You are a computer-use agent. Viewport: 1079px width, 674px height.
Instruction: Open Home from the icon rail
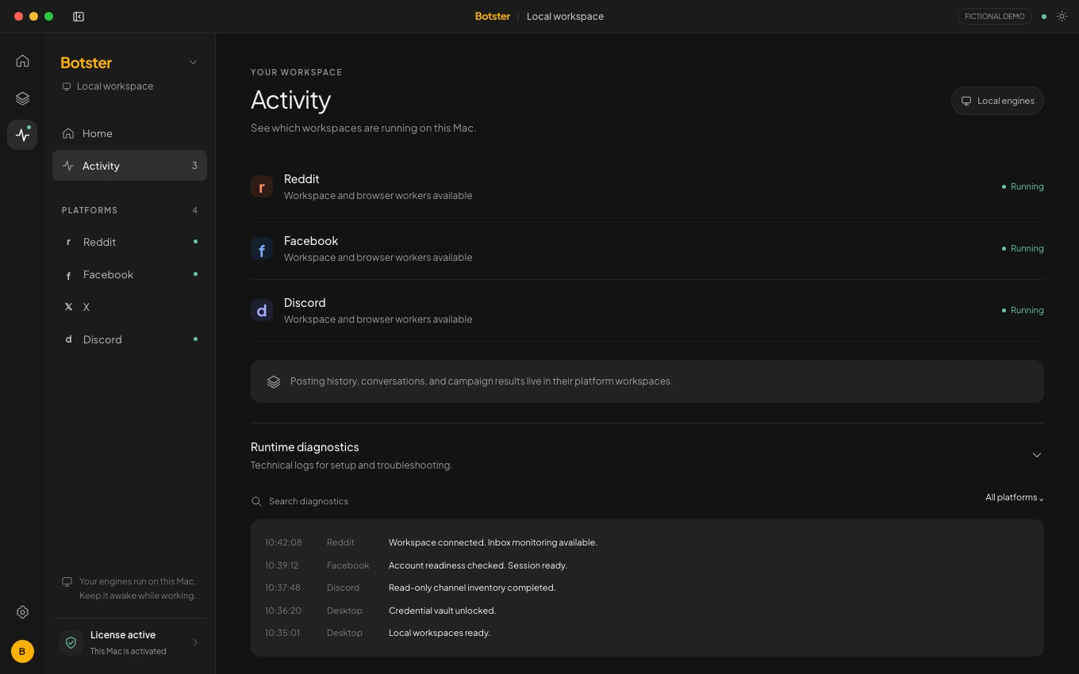pyautogui.click(x=22, y=61)
